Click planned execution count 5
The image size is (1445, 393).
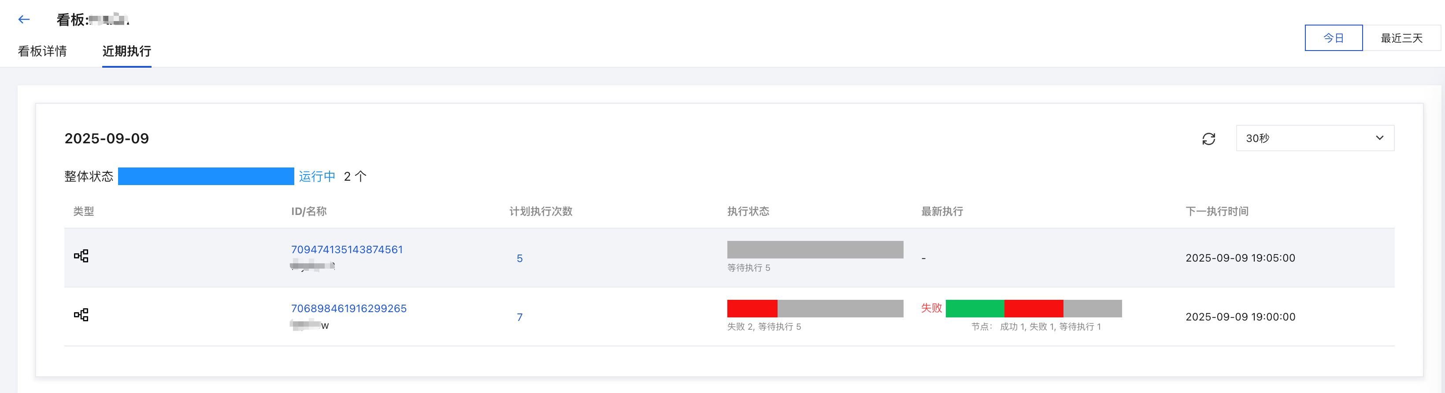[519, 258]
